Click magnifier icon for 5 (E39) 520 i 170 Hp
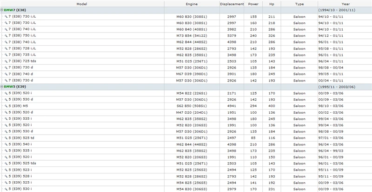 (x=6, y=93)
